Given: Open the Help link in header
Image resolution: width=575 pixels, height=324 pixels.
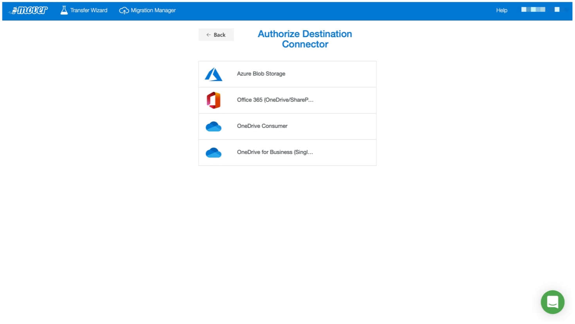Looking at the screenshot, I should [x=501, y=10].
